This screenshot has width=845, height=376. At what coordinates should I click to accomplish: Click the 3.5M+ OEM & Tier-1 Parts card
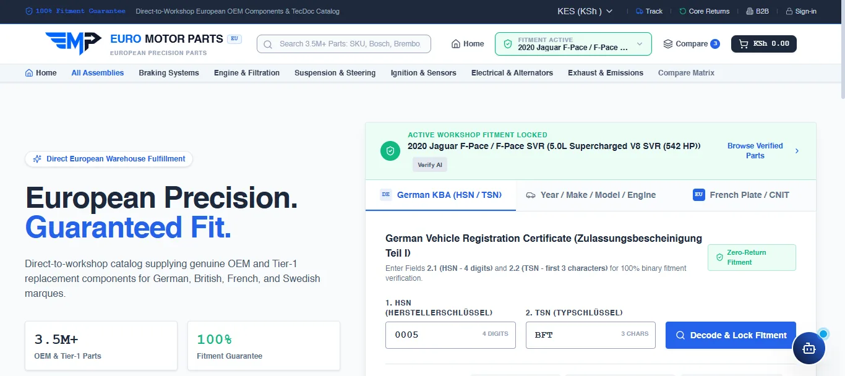tap(101, 346)
